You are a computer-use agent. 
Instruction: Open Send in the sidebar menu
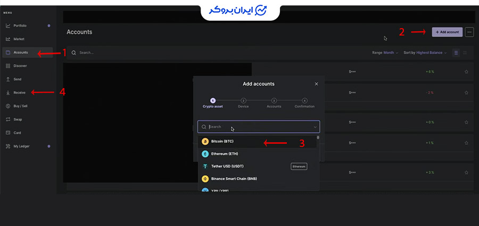point(18,79)
